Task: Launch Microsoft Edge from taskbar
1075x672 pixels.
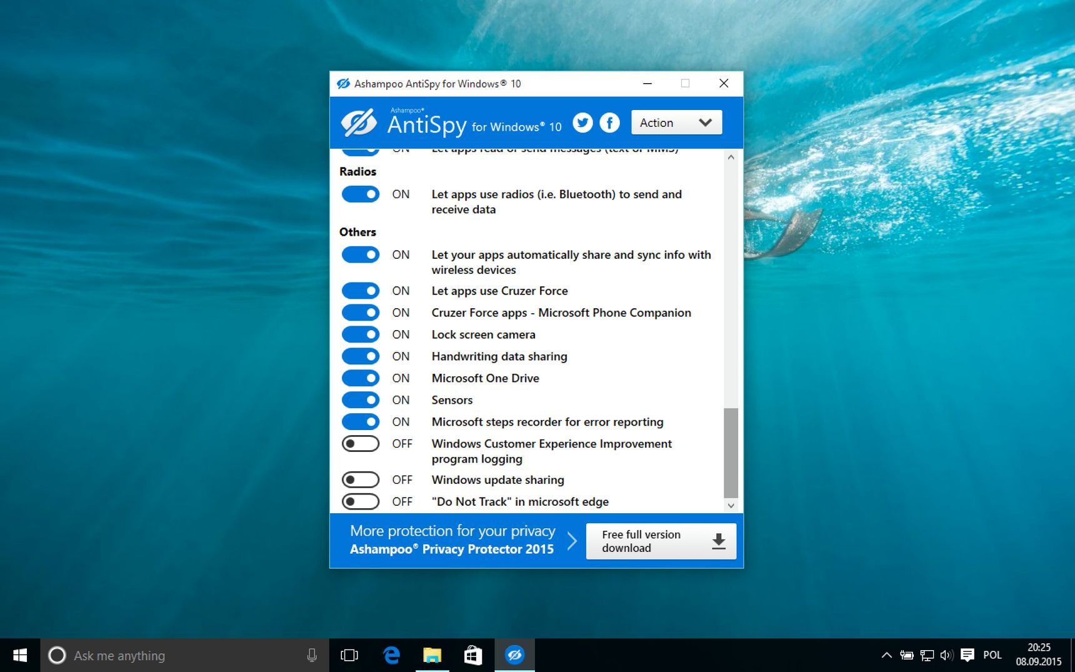Action: [391, 655]
